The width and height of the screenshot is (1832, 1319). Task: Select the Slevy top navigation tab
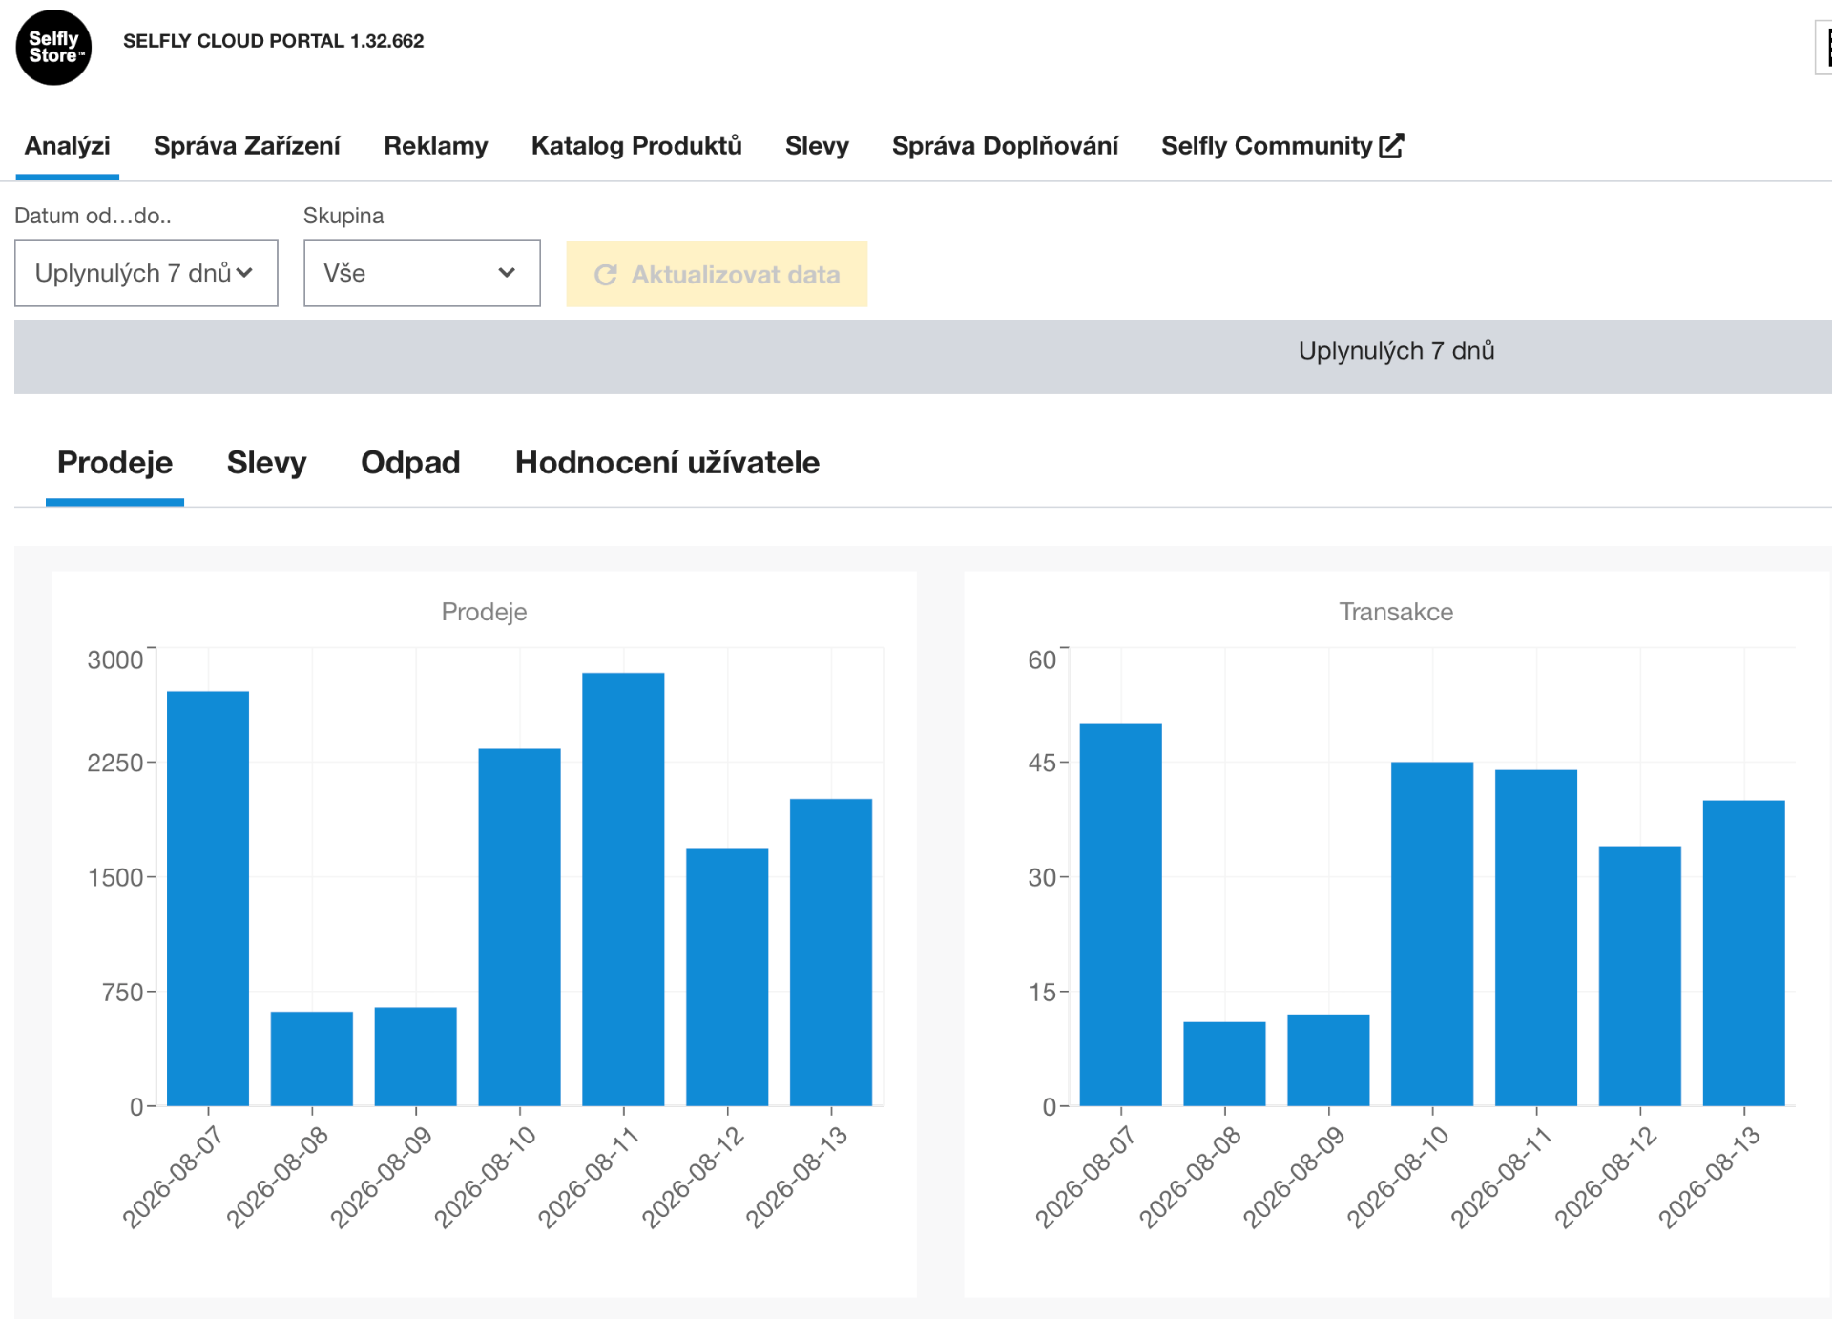click(x=817, y=146)
